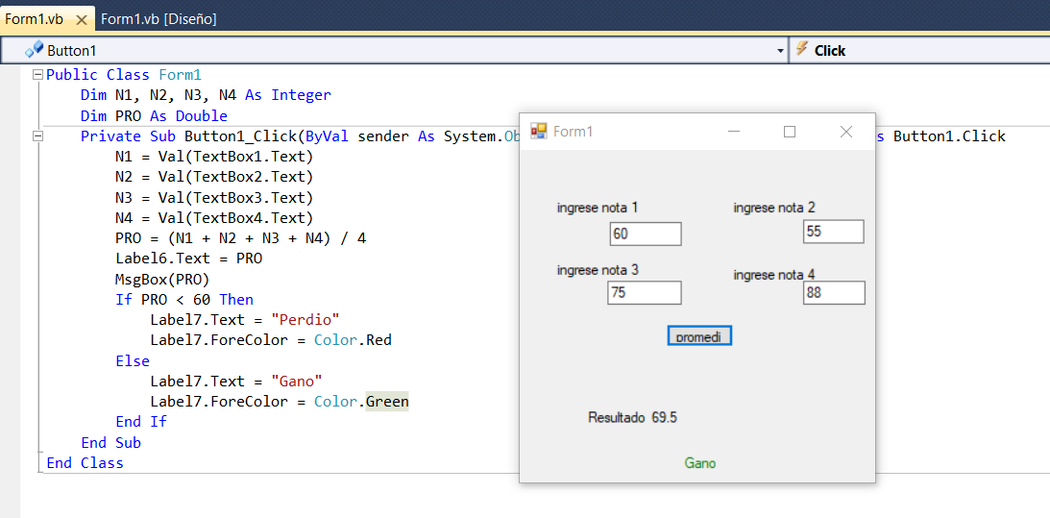Click the 'Label6.Text = PRO' line

pyautogui.click(x=188, y=259)
